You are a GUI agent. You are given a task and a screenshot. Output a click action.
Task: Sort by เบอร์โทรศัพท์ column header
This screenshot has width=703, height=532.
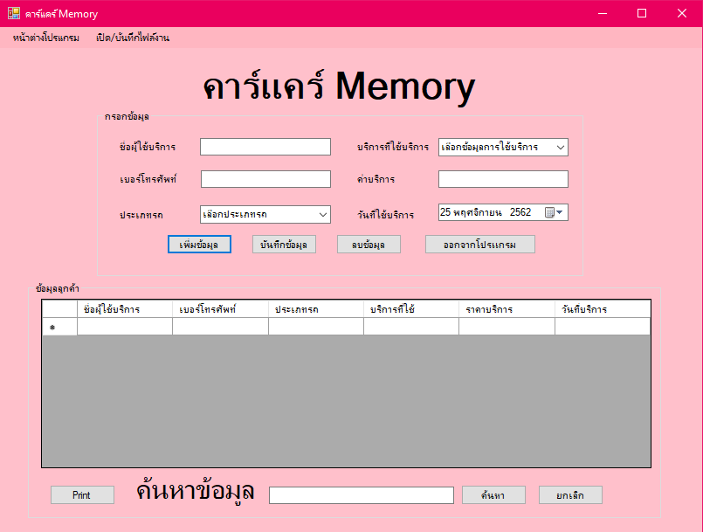pyautogui.click(x=220, y=309)
